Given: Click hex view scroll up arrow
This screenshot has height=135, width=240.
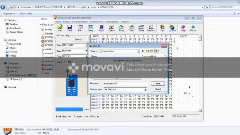Looking at the screenshot, I should point(200,36).
